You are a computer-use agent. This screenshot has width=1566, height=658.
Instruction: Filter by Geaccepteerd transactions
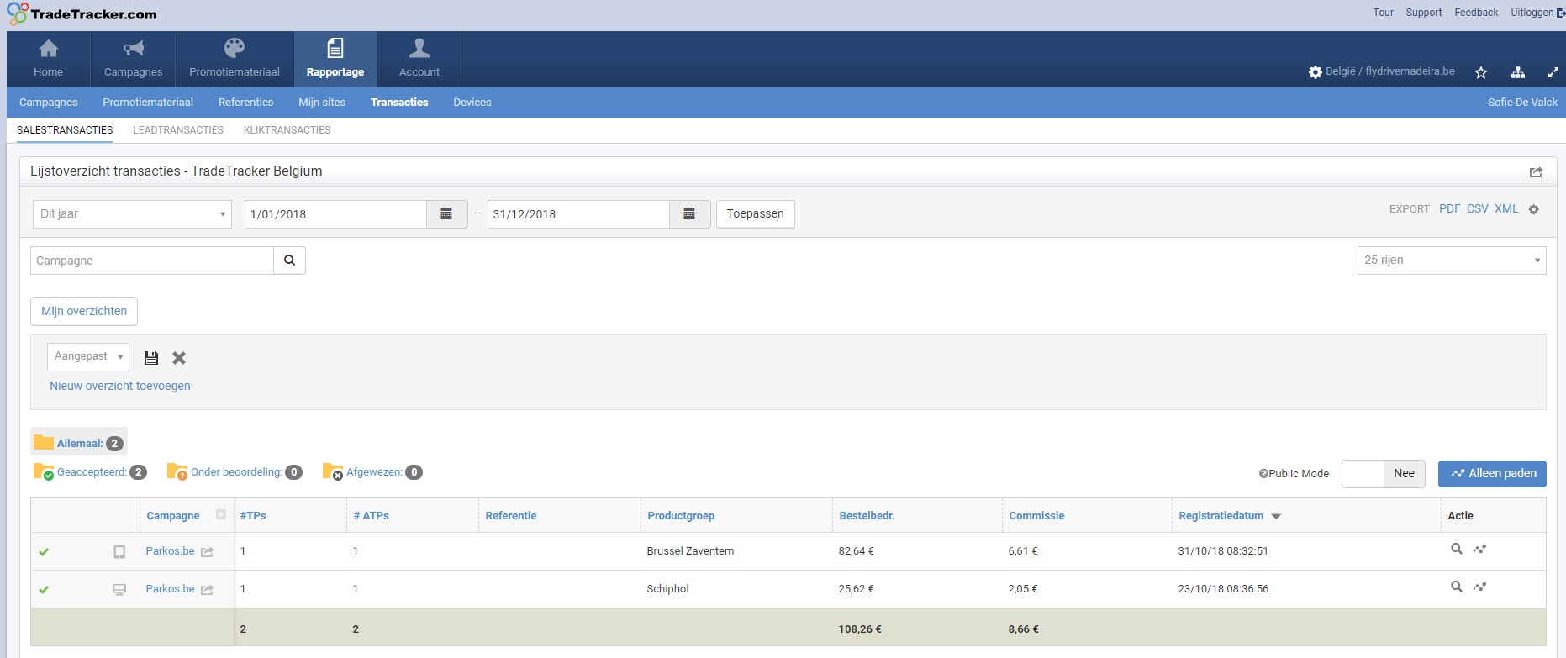(x=90, y=472)
